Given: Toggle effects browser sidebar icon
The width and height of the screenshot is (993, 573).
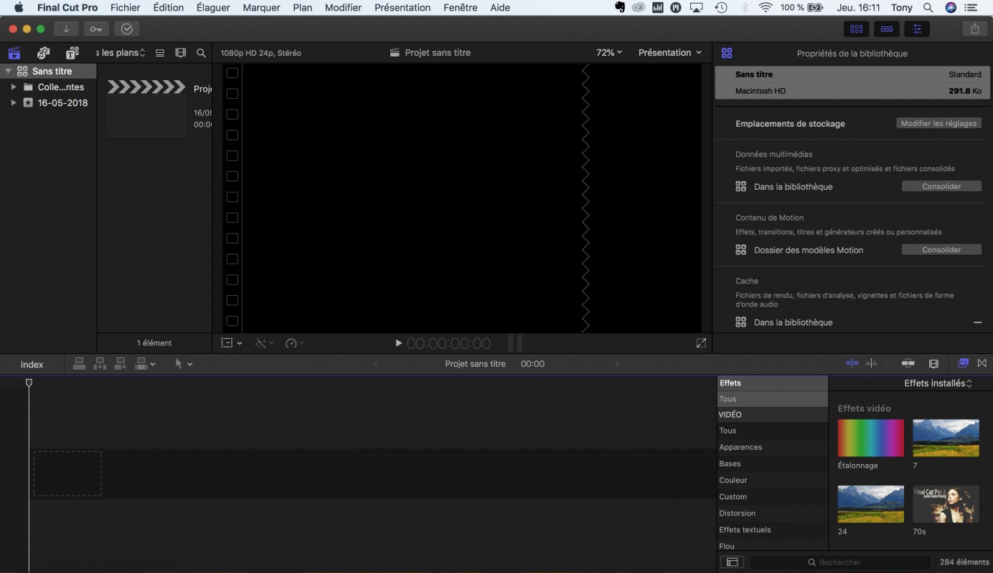Looking at the screenshot, I should click(x=731, y=562).
